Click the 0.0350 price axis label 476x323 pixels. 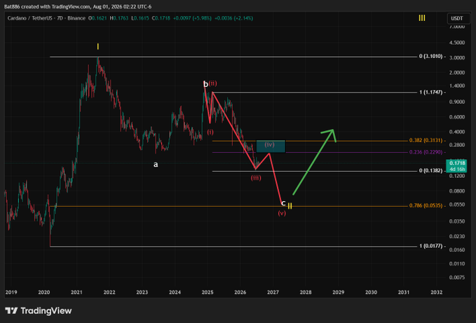click(x=457, y=221)
